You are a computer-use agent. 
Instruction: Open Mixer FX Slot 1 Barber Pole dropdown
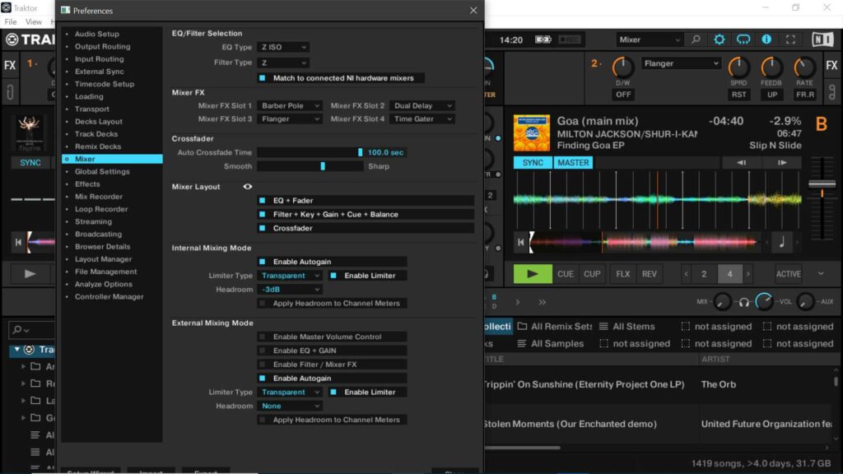click(289, 106)
